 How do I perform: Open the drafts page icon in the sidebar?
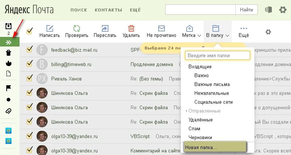[8, 73]
